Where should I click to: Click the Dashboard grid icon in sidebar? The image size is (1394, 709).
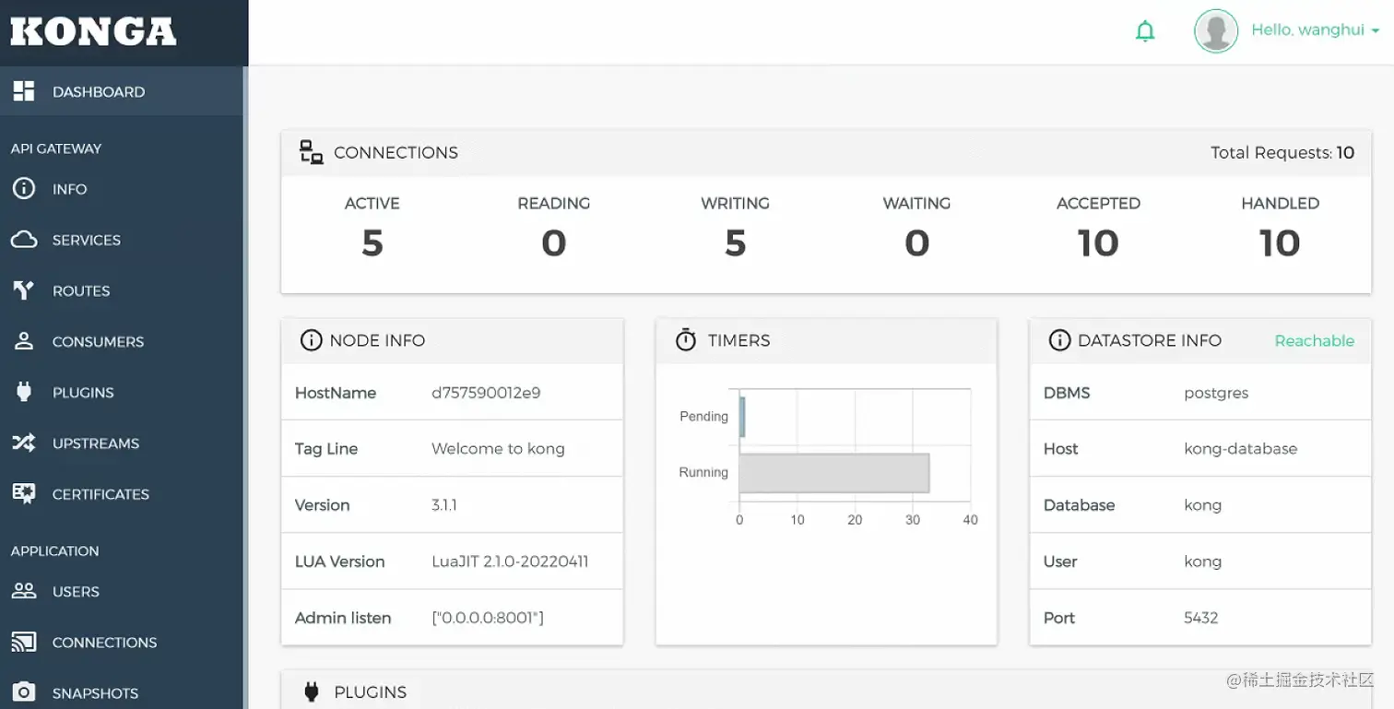tap(24, 91)
